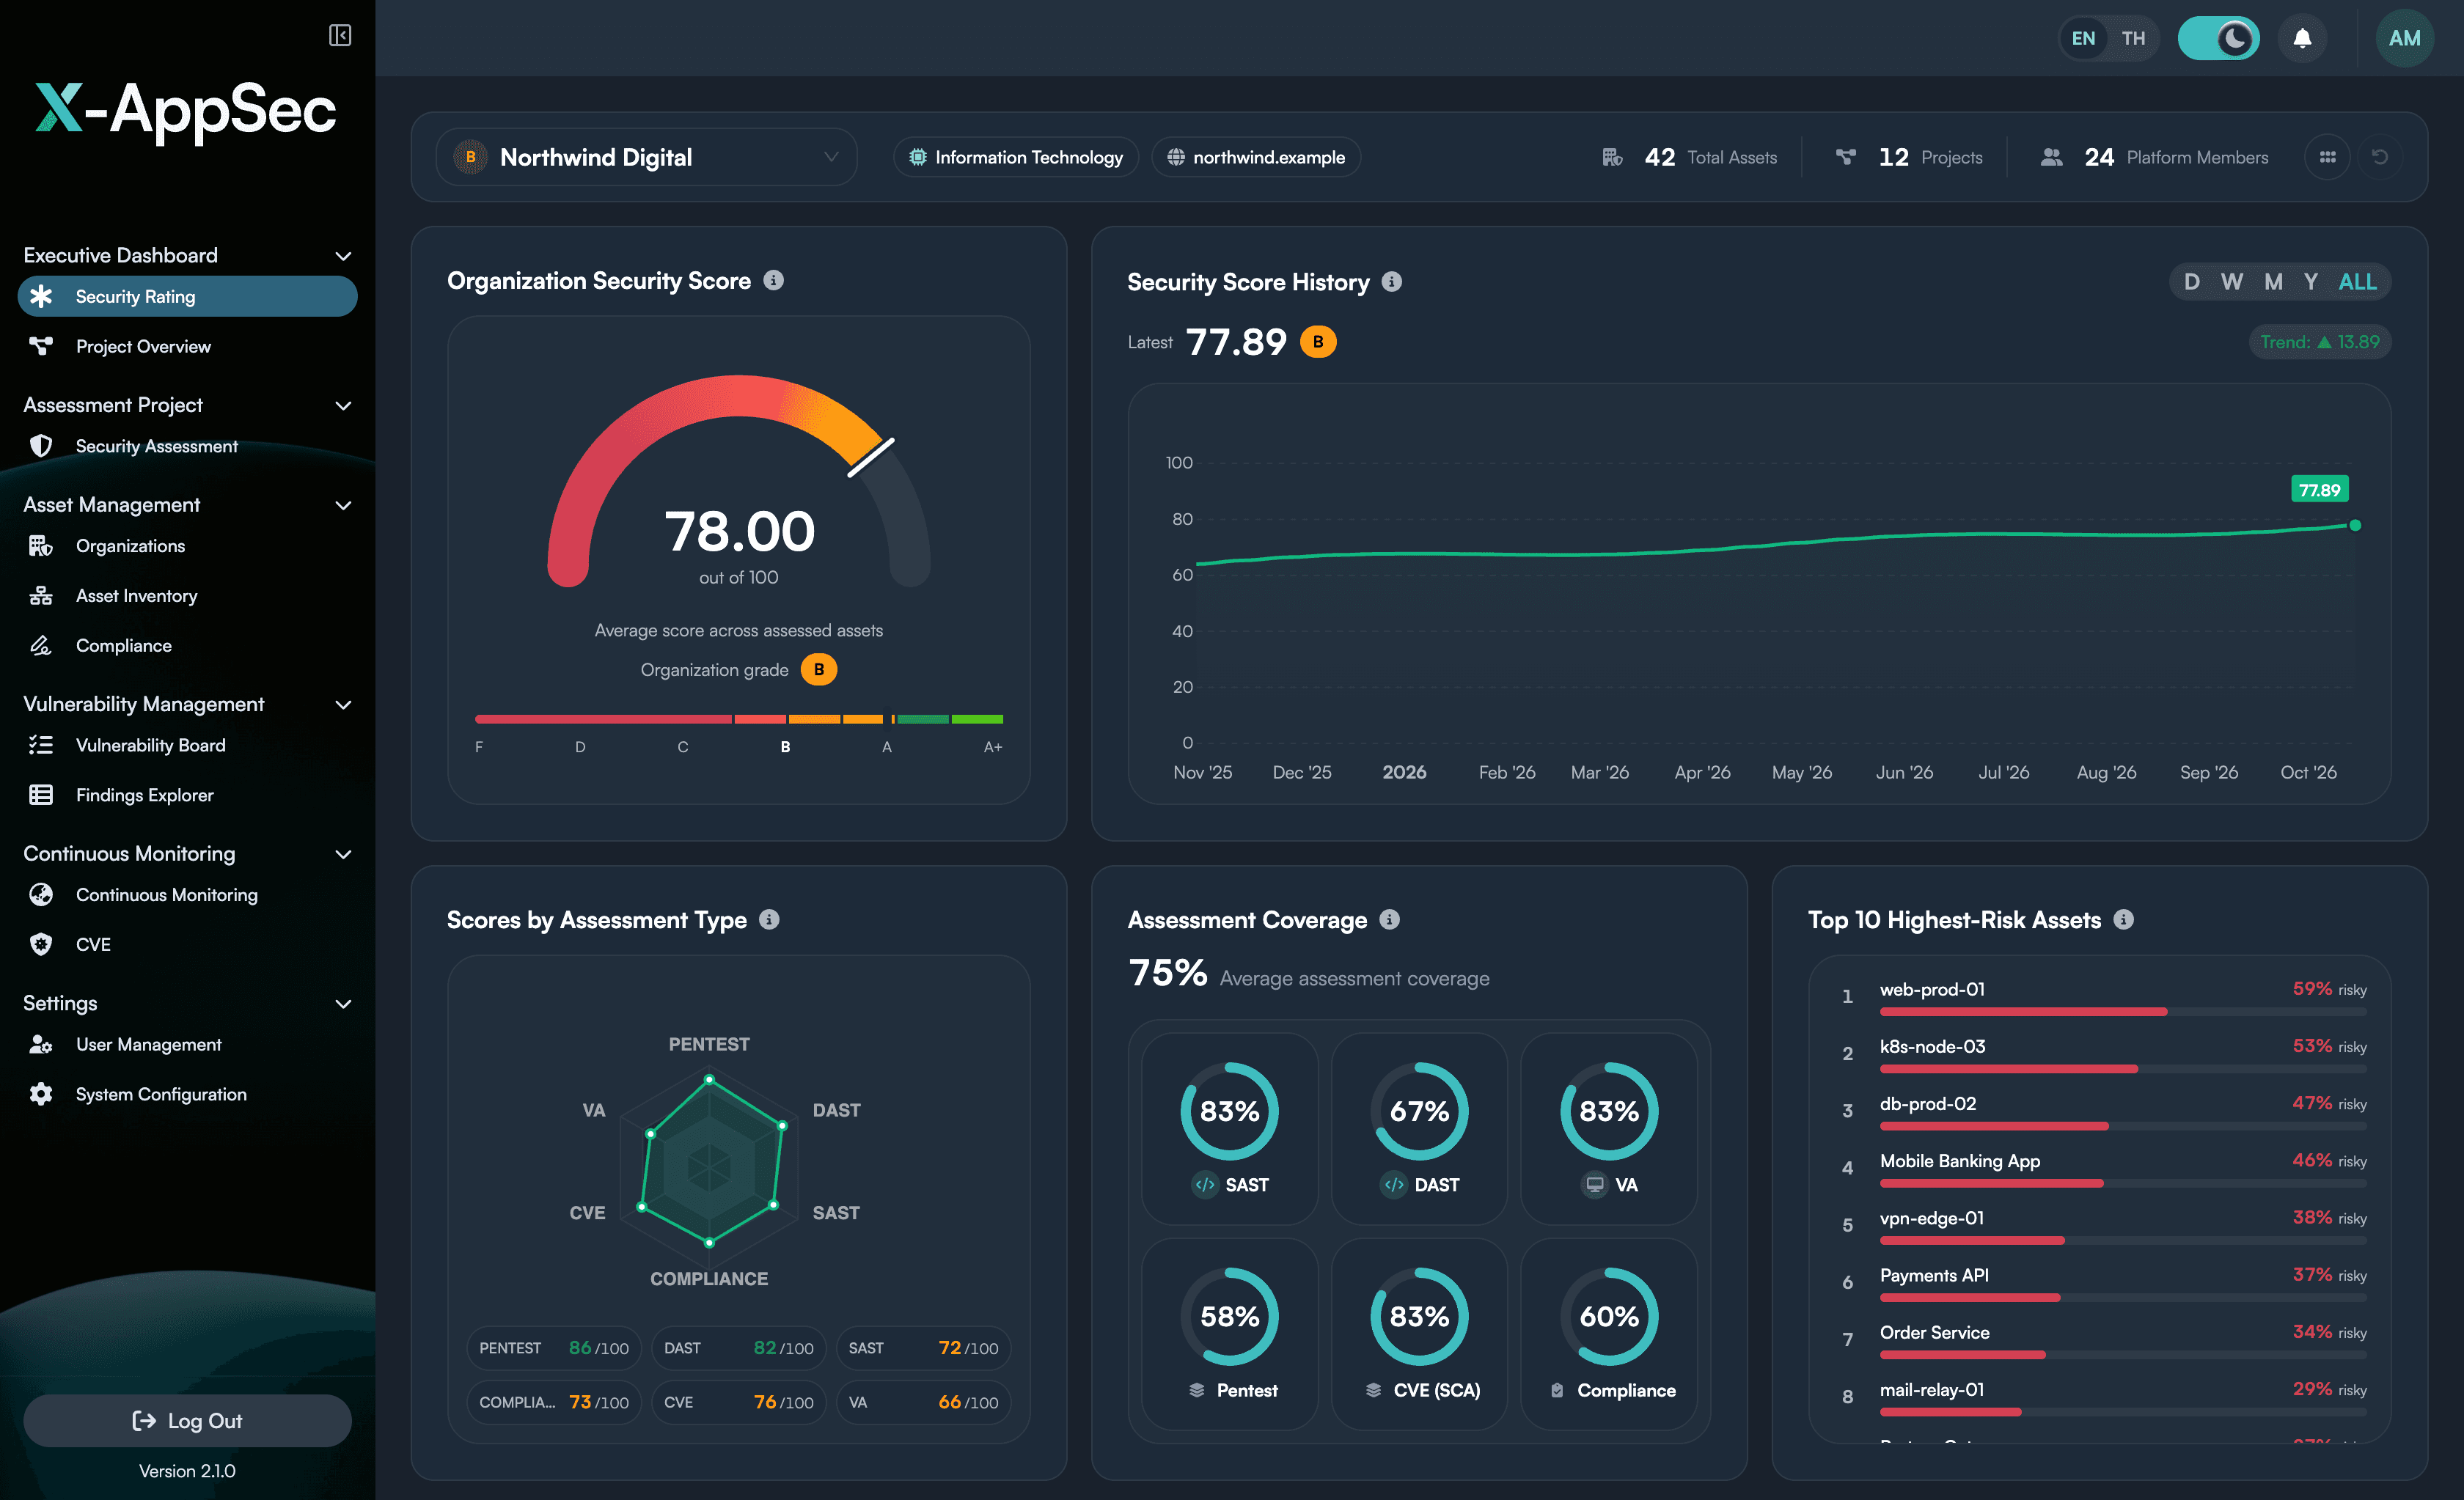Switch language to EN

click(2083, 39)
